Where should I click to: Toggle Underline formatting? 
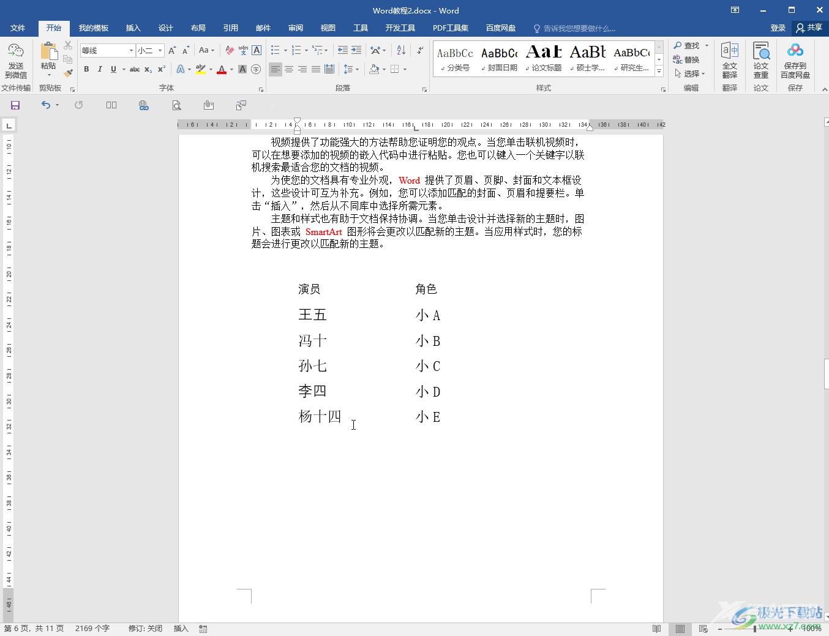pos(113,69)
